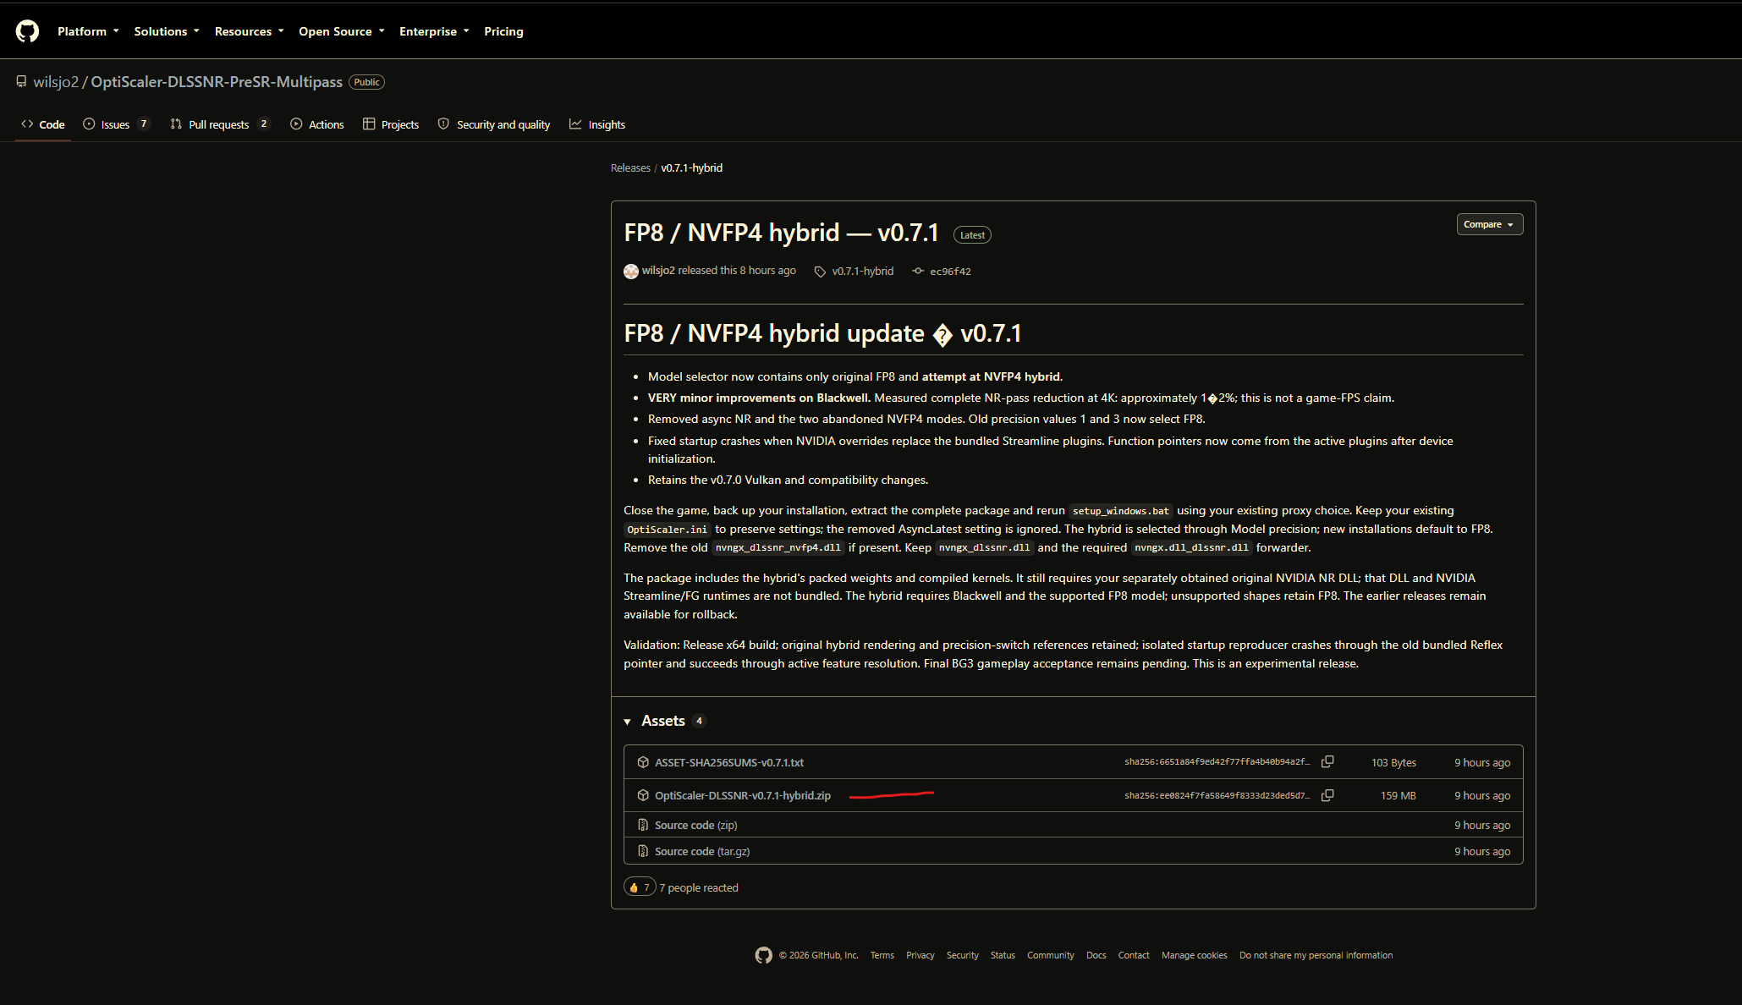Open the Platform menu

click(88, 31)
